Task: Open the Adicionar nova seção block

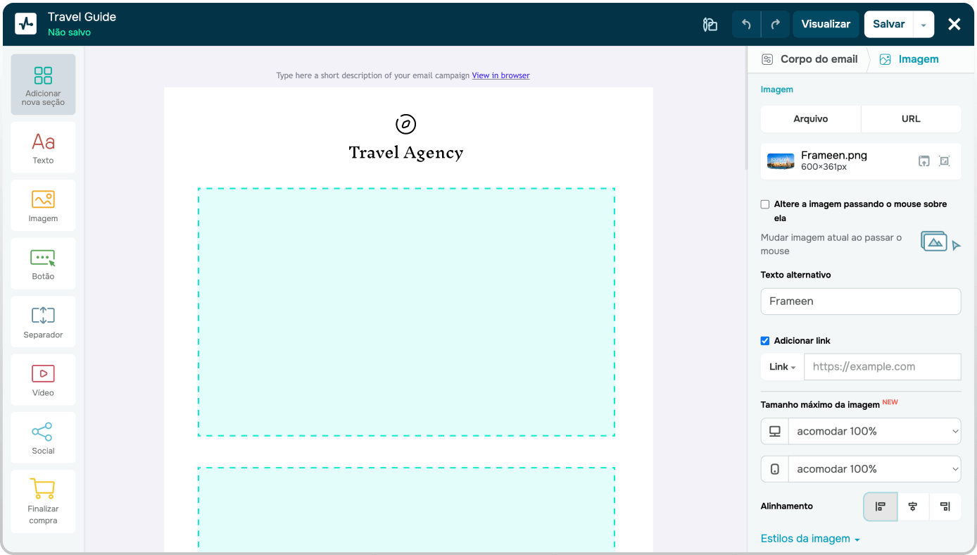Action: pyautogui.click(x=43, y=85)
